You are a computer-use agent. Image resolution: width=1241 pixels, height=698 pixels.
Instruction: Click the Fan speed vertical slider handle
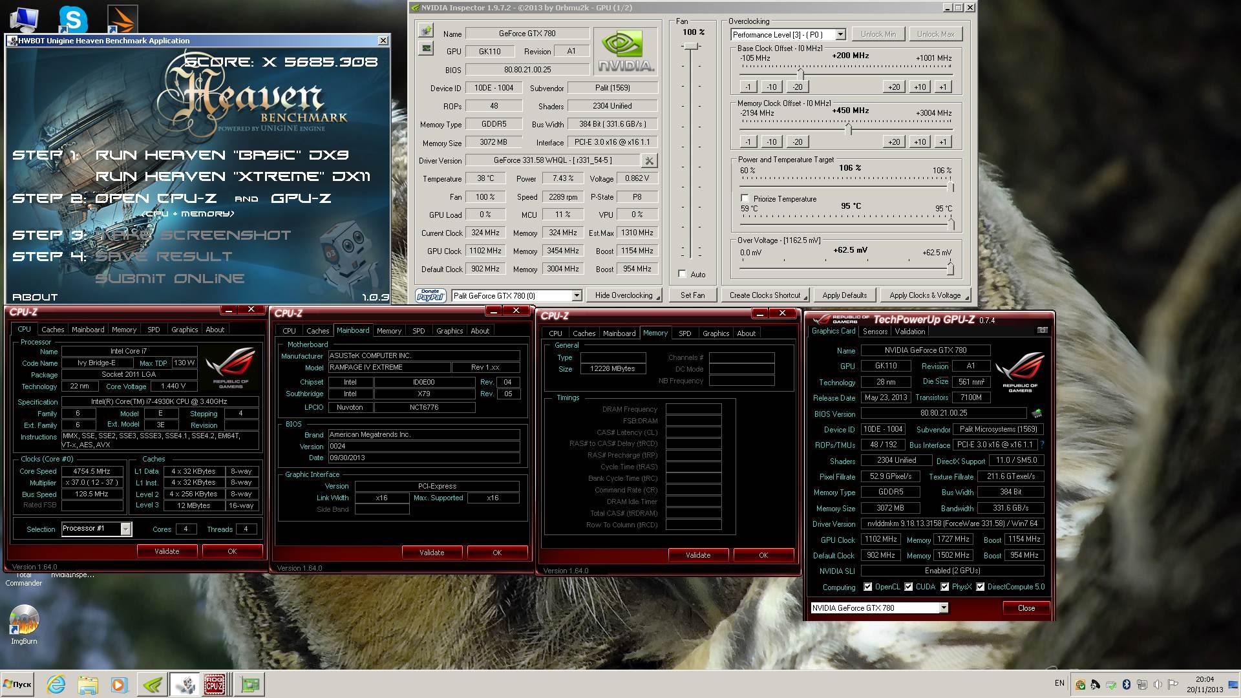tap(692, 47)
